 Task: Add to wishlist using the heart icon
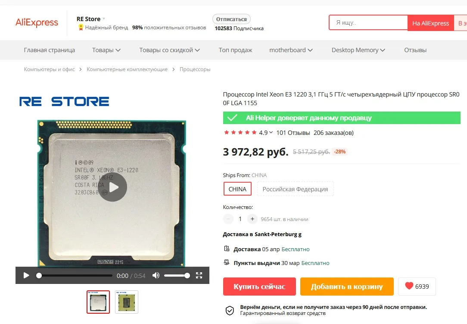tap(409, 286)
